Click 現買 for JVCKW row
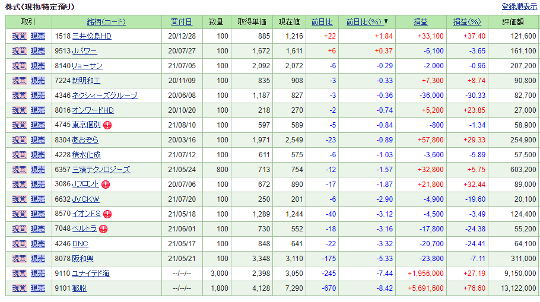This screenshot has height=302, width=540. click(19, 199)
